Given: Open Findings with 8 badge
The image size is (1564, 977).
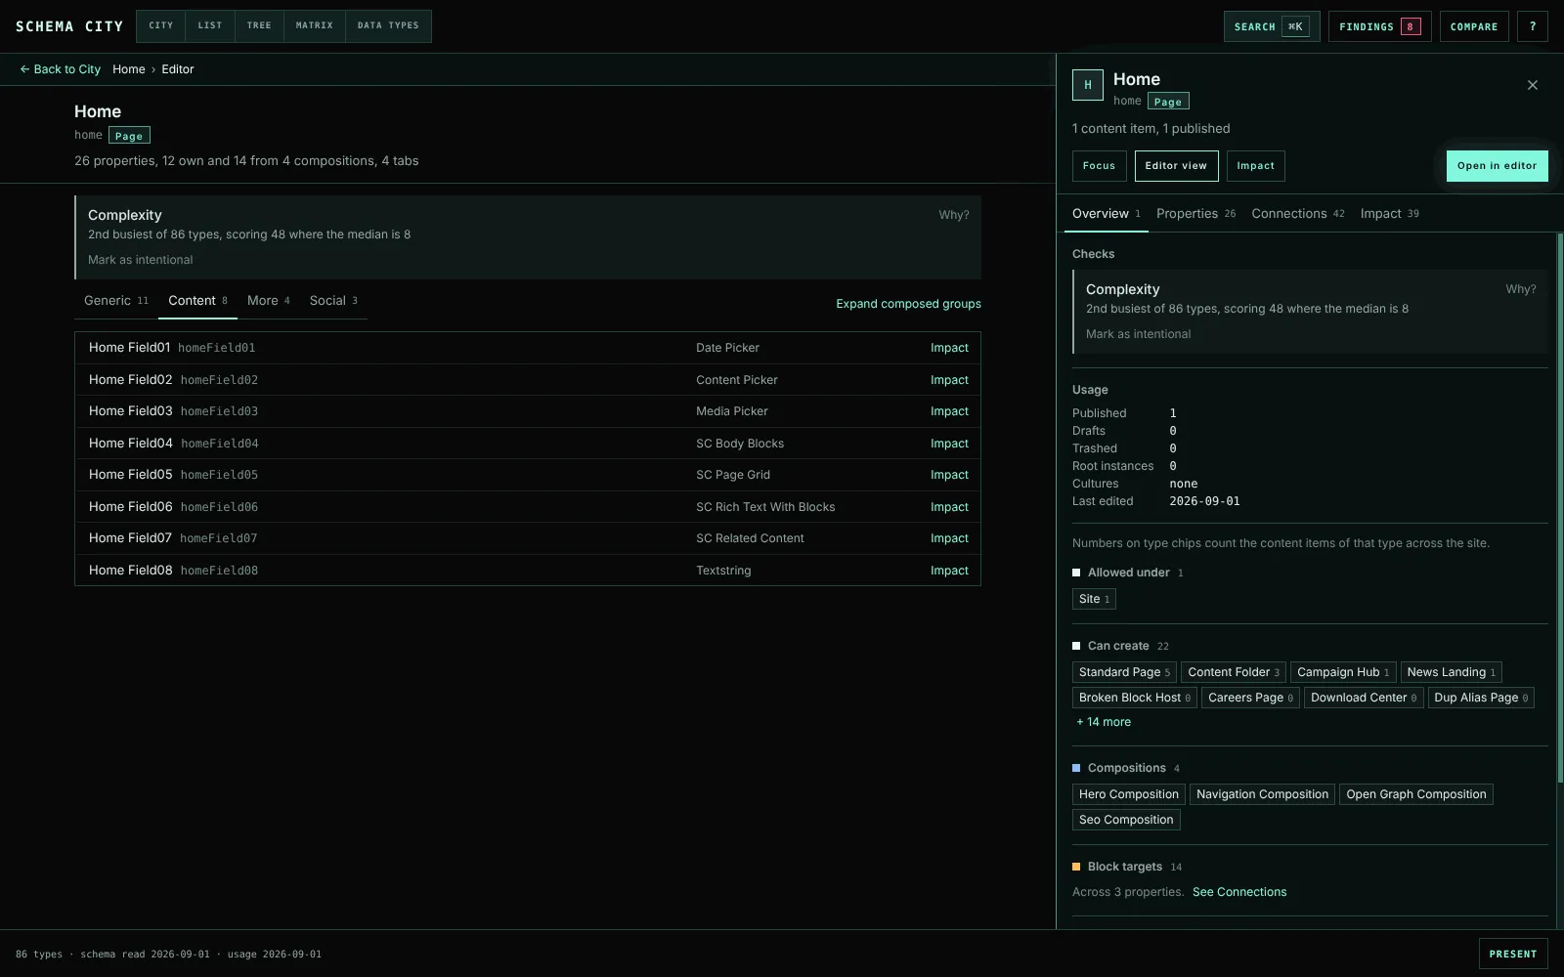Looking at the screenshot, I should click(1380, 26).
